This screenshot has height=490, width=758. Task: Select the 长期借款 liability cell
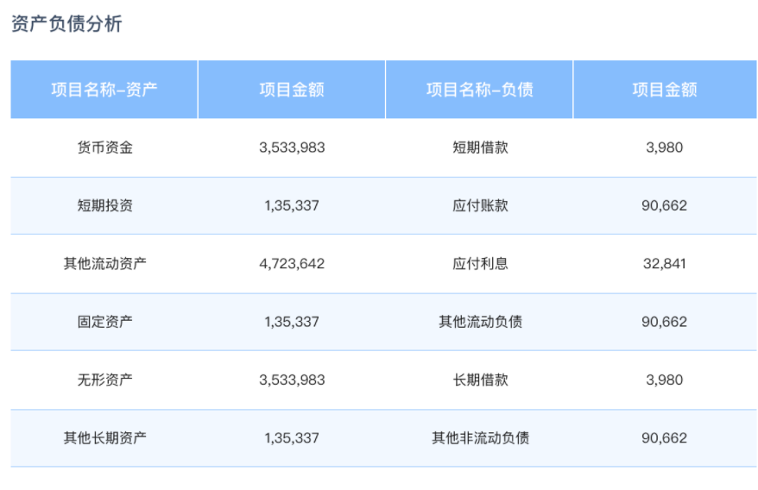[480, 380]
